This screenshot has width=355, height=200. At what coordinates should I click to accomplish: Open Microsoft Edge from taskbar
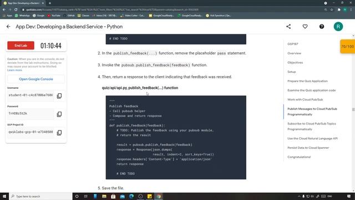click(131, 196)
